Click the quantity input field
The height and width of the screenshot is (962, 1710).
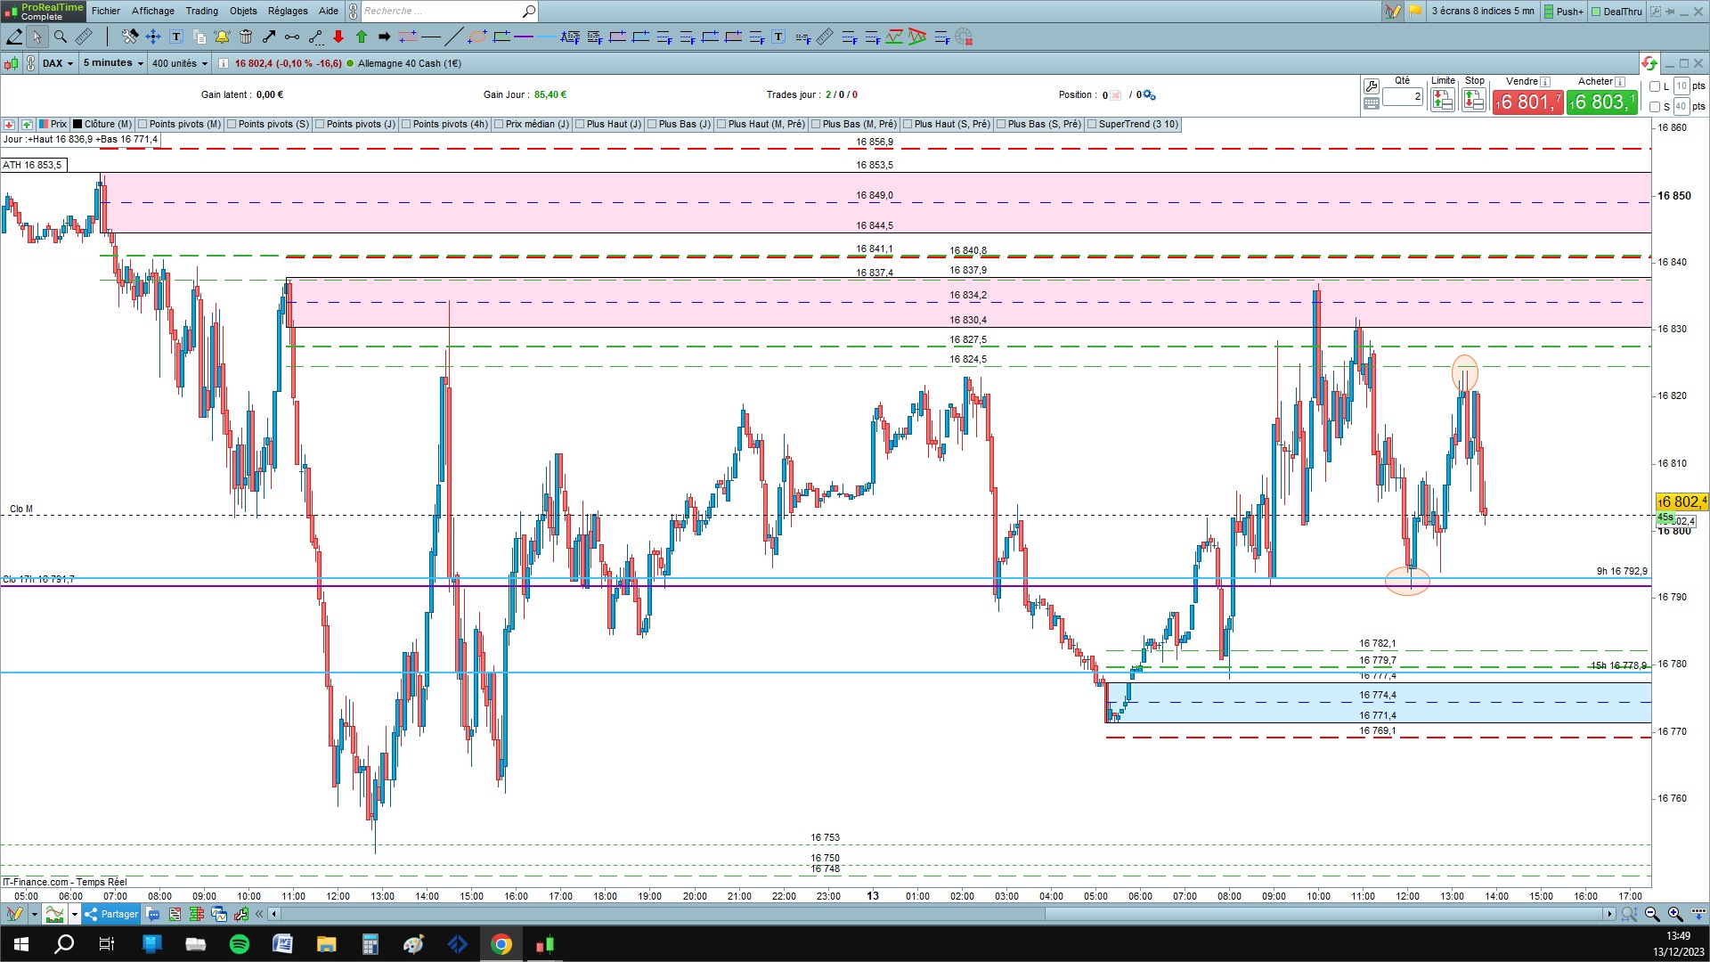tap(1402, 97)
